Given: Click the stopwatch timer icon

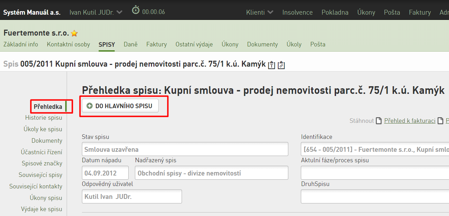Looking at the screenshot, I should click(x=136, y=10).
